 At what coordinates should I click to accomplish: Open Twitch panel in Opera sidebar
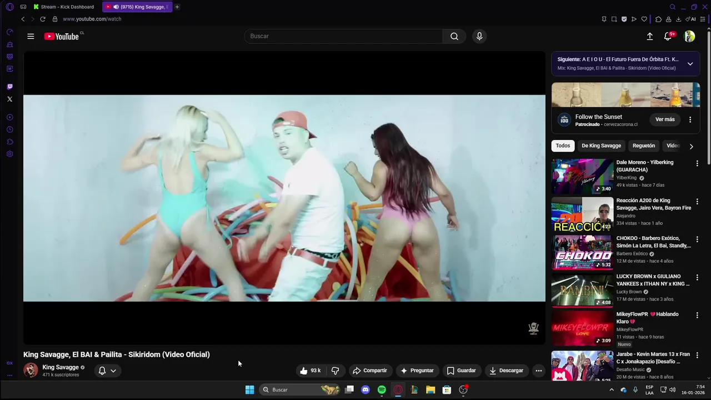click(9, 87)
